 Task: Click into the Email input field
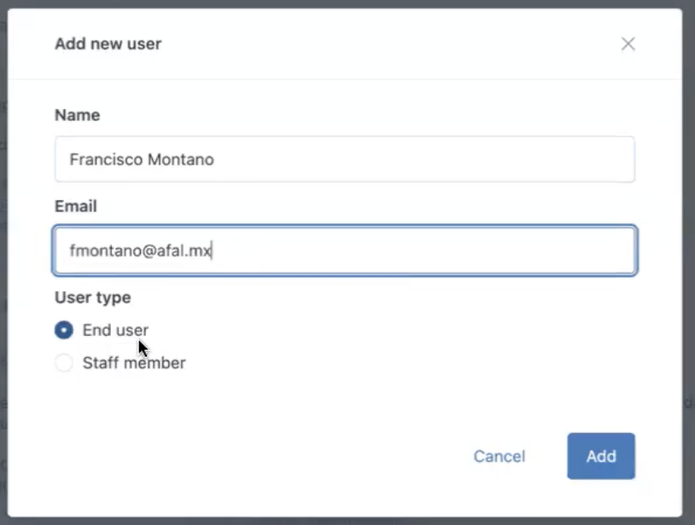pos(344,251)
